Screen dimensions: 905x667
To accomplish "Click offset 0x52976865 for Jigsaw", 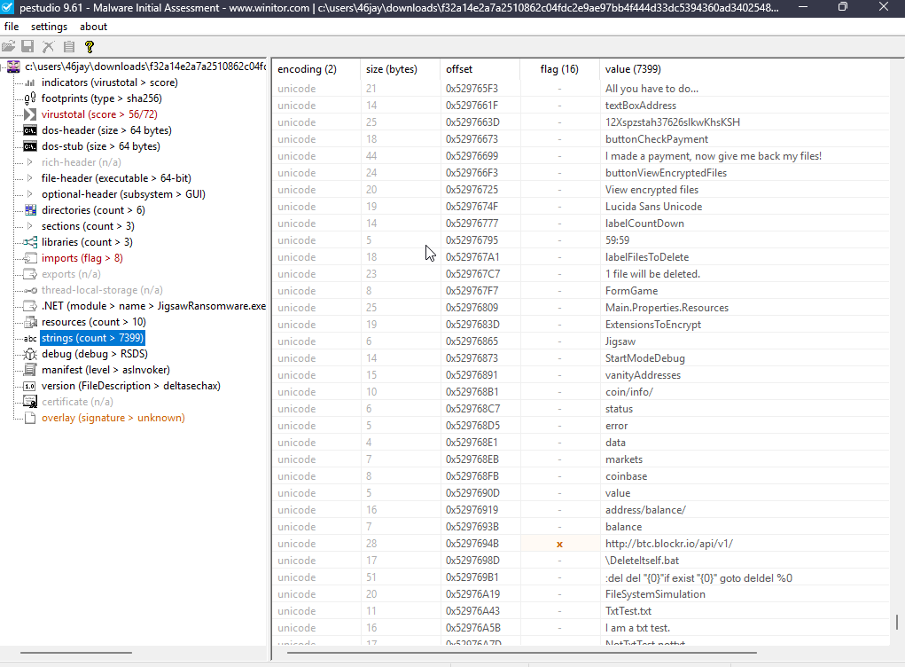I will [x=472, y=341].
